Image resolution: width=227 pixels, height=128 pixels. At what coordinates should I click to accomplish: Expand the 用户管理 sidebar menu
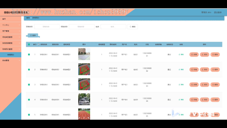pyautogui.click(x=11, y=31)
